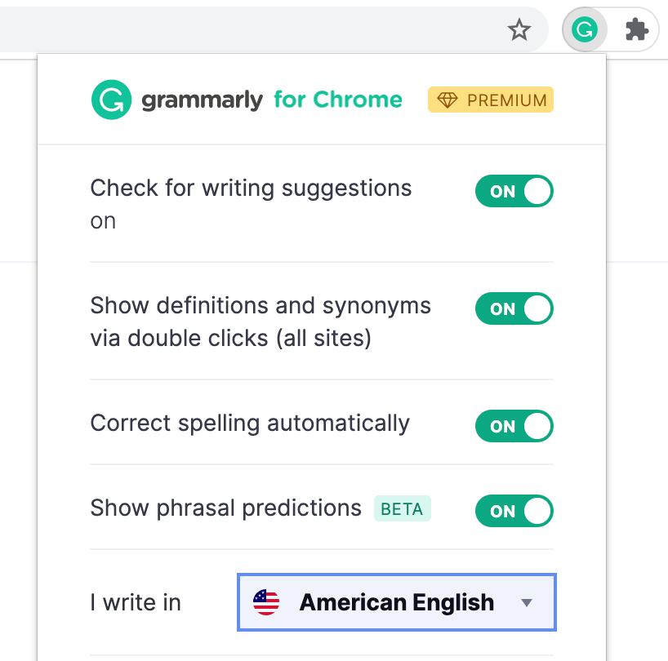
Task: Toggle Show phrasal predictions switch
Action: click(514, 512)
